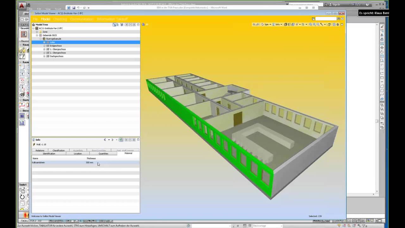Expand the Dachgeschoss node
Viewport: 405px width, 228px height.
coord(44,56)
